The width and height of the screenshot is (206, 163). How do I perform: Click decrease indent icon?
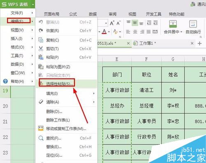click(149, 23)
